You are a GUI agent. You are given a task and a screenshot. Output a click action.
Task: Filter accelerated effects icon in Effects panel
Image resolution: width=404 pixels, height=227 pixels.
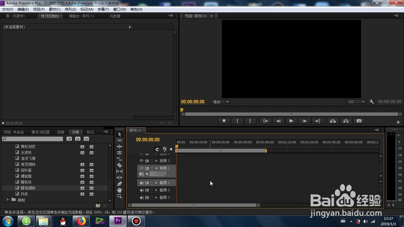[69, 139]
